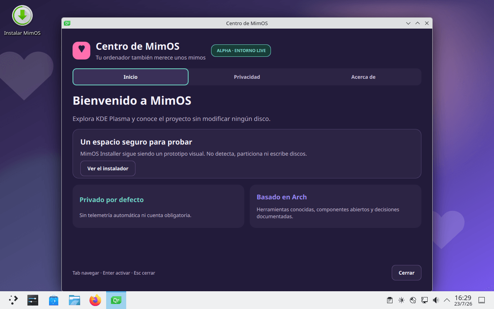Open the network connections tray icon
Viewport: 494px width, 309px height.
pyautogui.click(x=425, y=300)
